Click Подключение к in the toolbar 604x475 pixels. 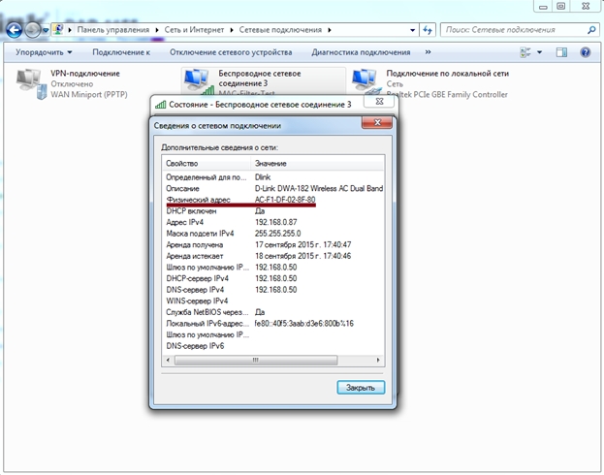[x=121, y=52]
